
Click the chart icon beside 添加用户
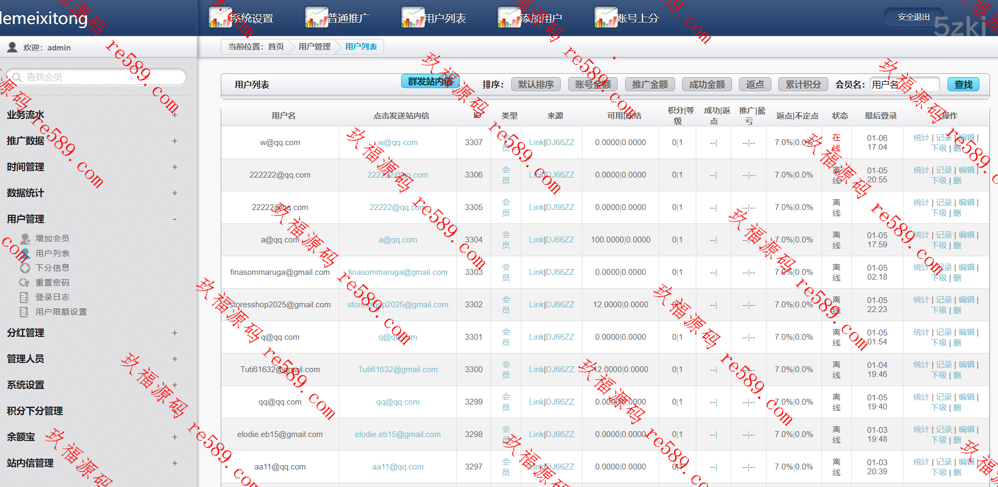509,18
